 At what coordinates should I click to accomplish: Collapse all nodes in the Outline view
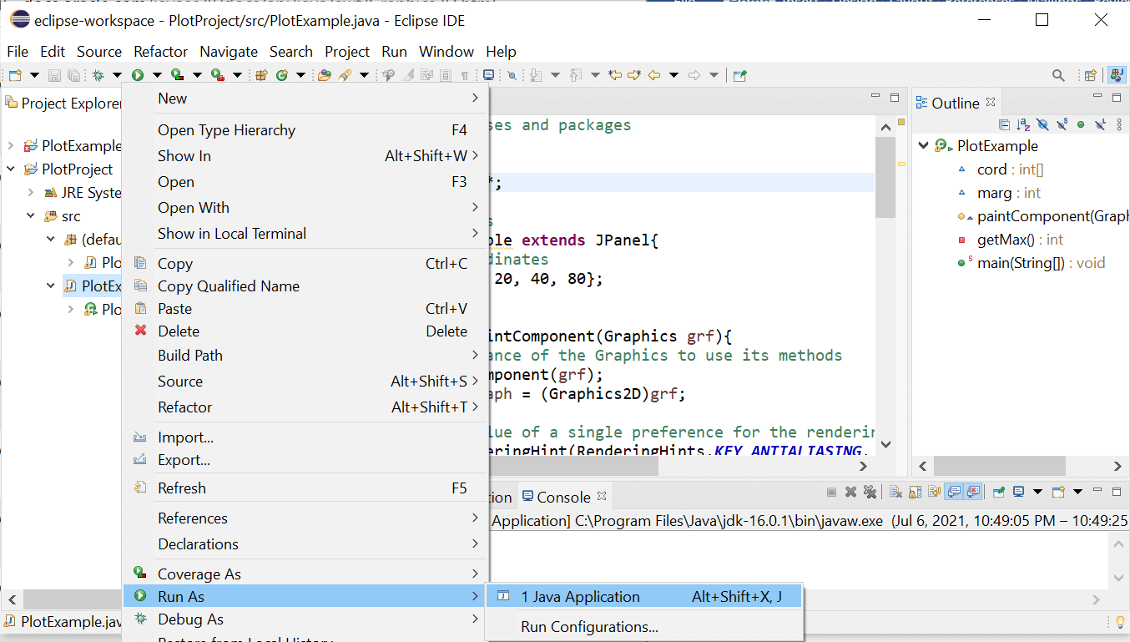click(1005, 124)
